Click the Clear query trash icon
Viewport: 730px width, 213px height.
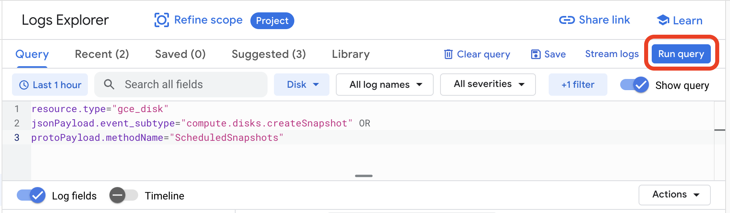click(448, 54)
